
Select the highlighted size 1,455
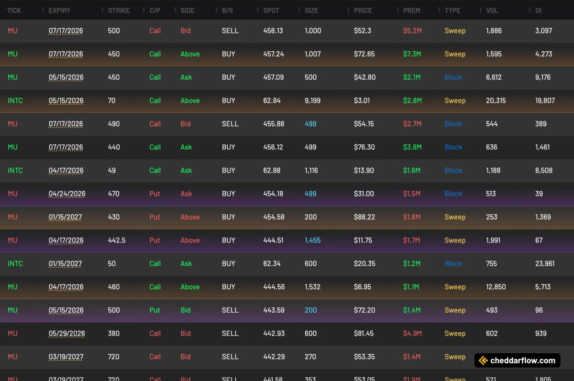[313, 240]
